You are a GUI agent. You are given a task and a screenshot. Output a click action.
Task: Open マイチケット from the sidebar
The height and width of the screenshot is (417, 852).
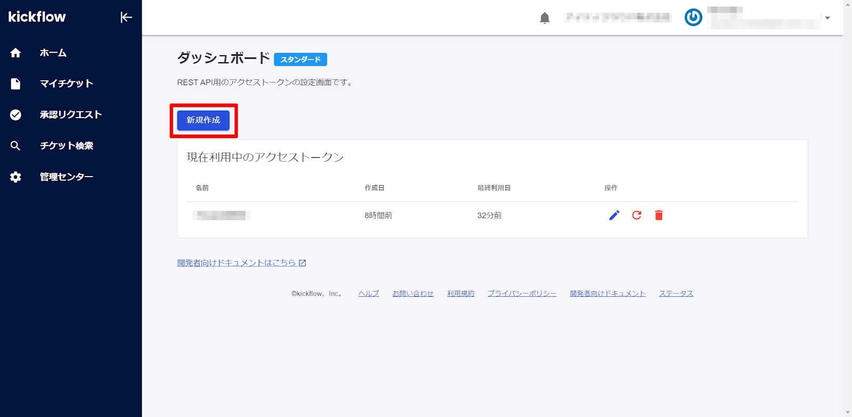(66, 84)
